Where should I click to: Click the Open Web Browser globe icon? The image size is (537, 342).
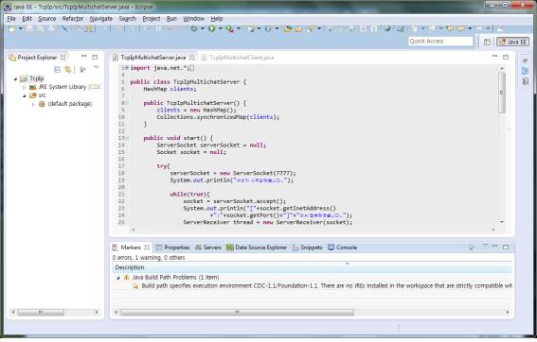tap(387, 29)
